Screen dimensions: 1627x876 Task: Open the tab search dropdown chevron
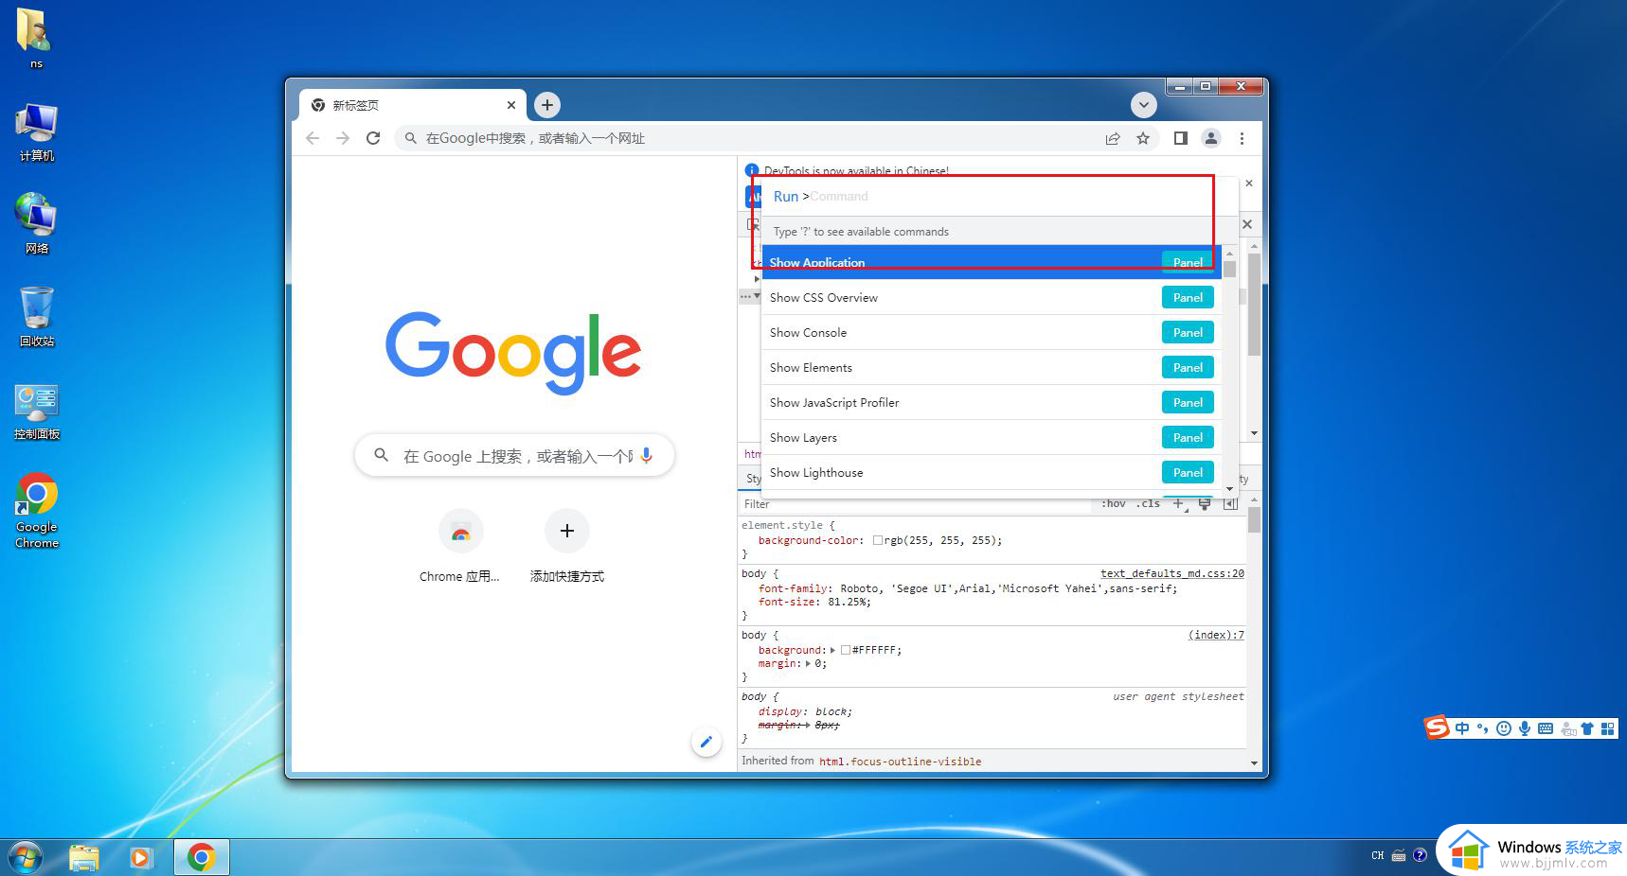click(x=1143, y=105)
